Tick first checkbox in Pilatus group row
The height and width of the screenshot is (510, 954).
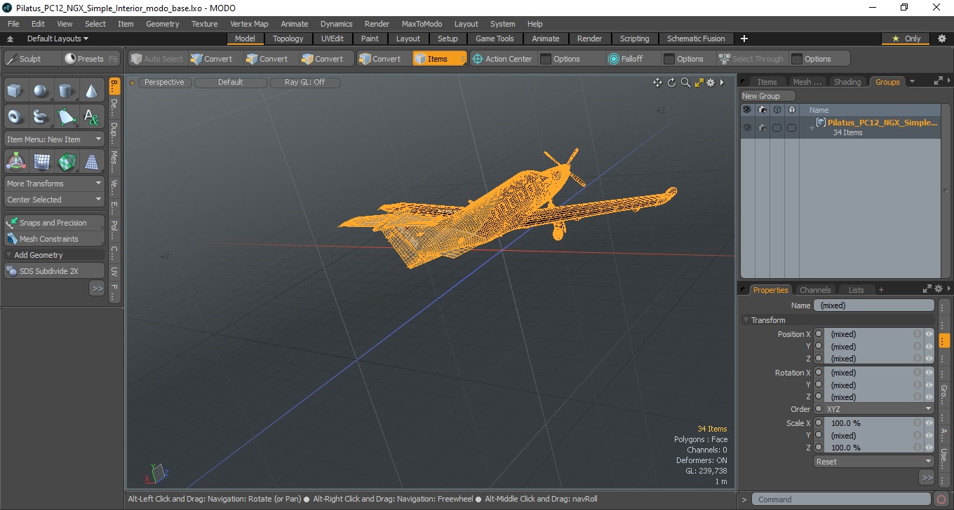(777, 127)
